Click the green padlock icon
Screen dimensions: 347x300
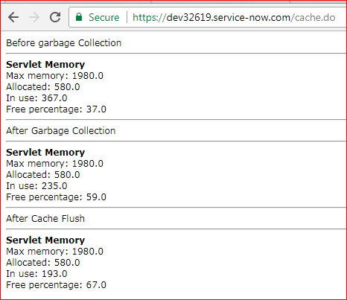pyautogui.click(x=79, y=17)
